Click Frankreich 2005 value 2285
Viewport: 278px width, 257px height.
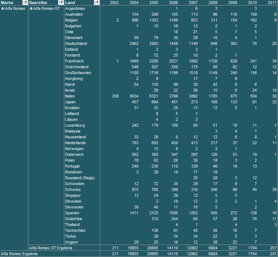click(153, 61)
